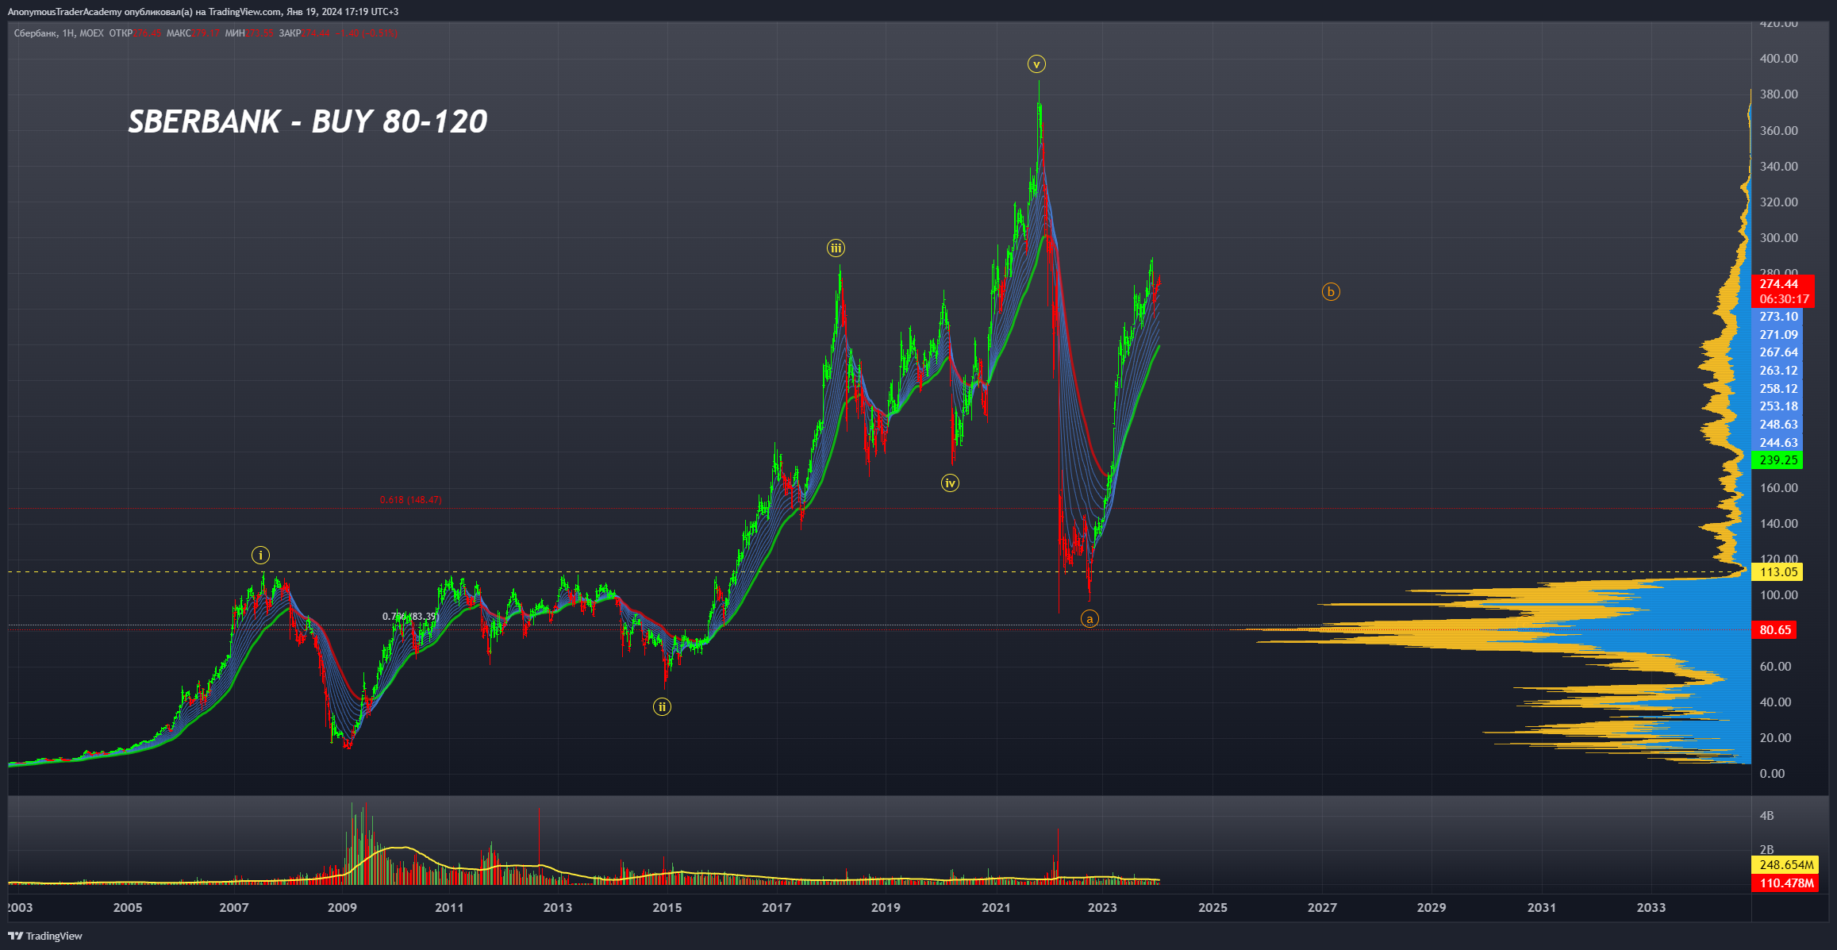The image size is (1837, 950).
Task: Click the ОТКР value 276.45 in the legend
Action: 148,33
